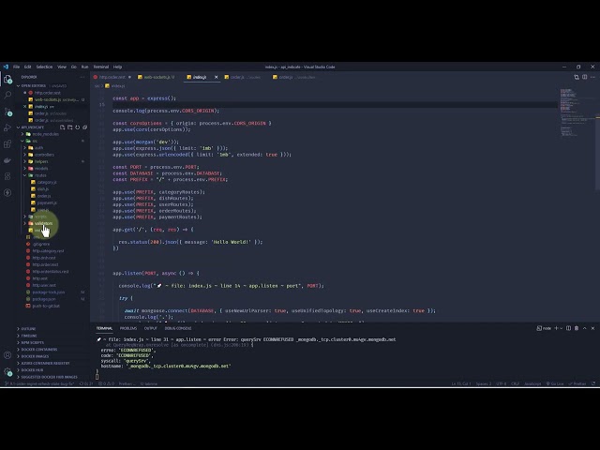Image resolution: width=600 pixels, height=450 pixels.
Task: Open the Search view in activity bar
Action: 7,95
